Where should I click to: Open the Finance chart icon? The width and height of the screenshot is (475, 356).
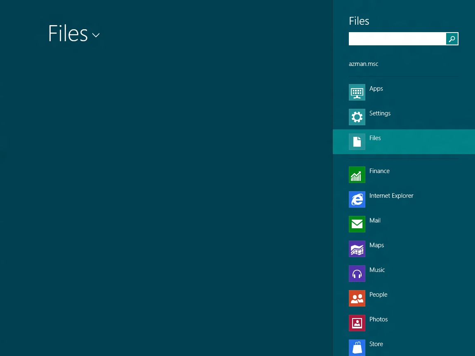point(357,175)
